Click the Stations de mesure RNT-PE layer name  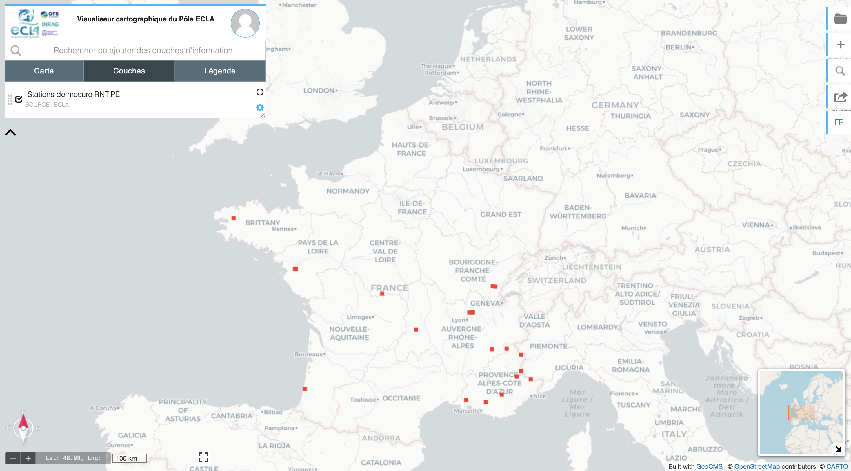pos(73,94)
